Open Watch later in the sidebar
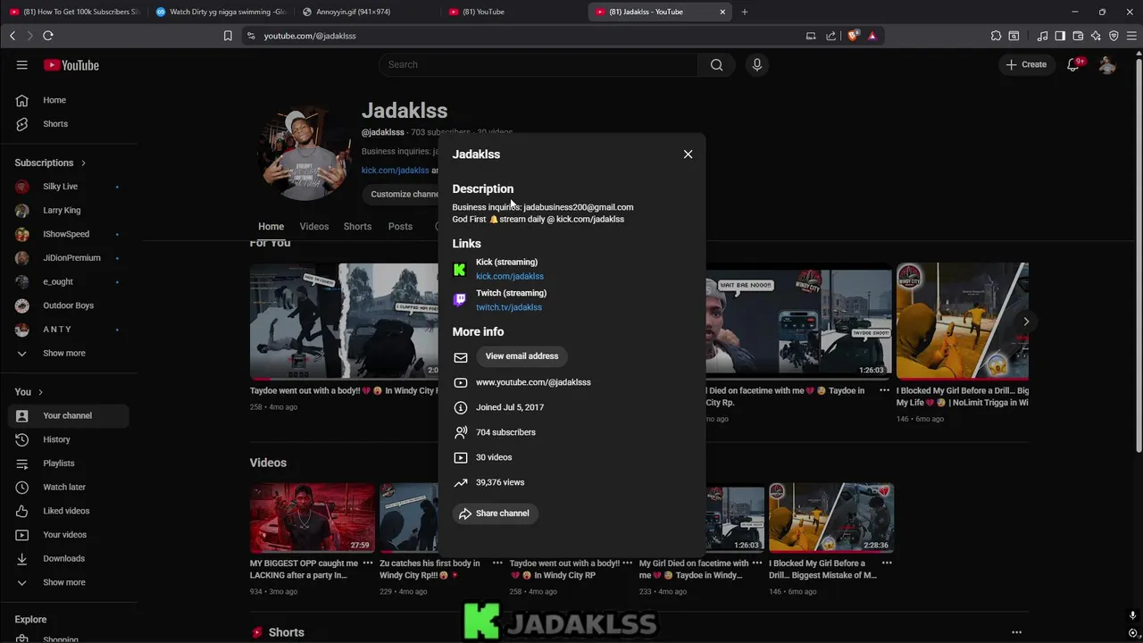Viewport: 1143px width, 643px height. pyautogui.click(x=69, y=487)
